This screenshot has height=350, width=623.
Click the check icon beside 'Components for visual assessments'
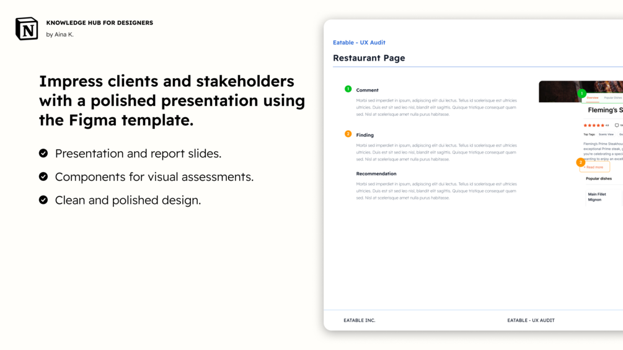tap(43, 177)
